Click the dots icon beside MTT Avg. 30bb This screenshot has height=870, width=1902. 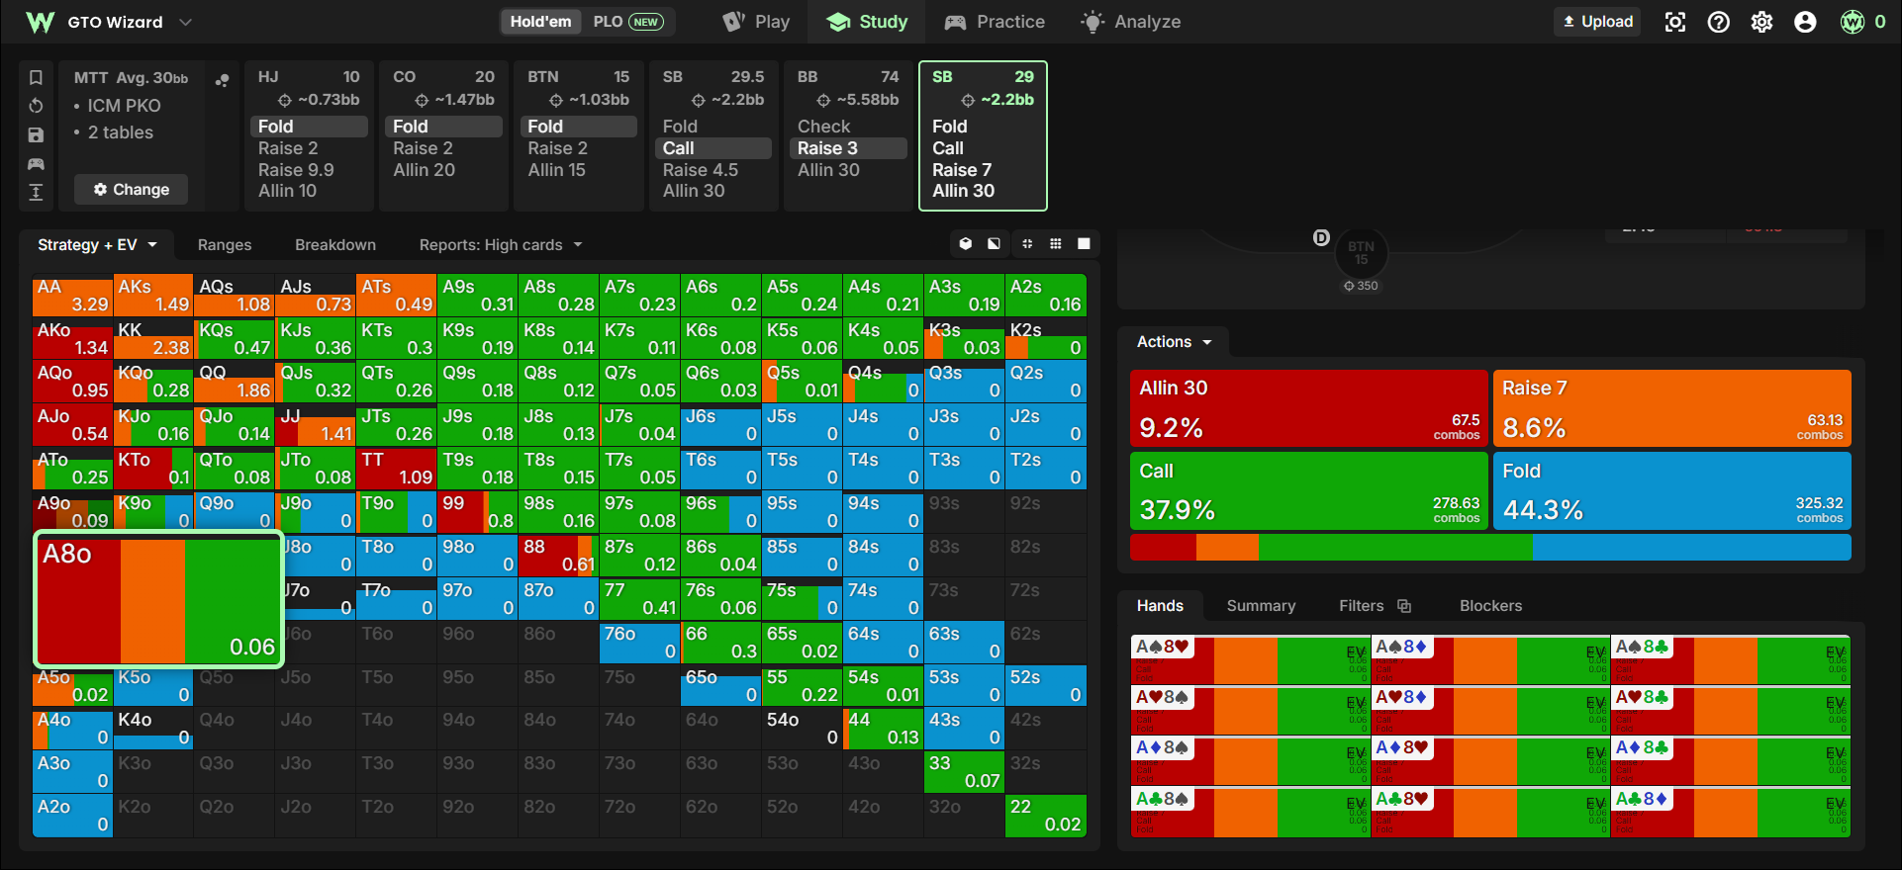point(223,80)
